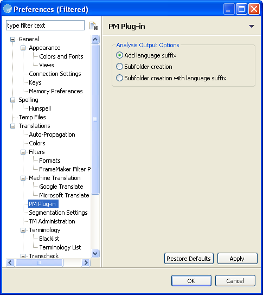Image resolution: width=263 pixels, height=295 pixels.
Task: Collapse the General tree node
Action: pos(12,40)
